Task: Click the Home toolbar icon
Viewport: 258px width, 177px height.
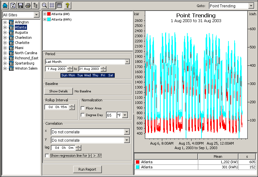Action: tap(5, 5)
